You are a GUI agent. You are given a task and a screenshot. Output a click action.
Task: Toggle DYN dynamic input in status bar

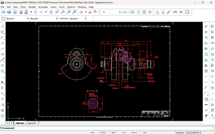tap(145, 133)
